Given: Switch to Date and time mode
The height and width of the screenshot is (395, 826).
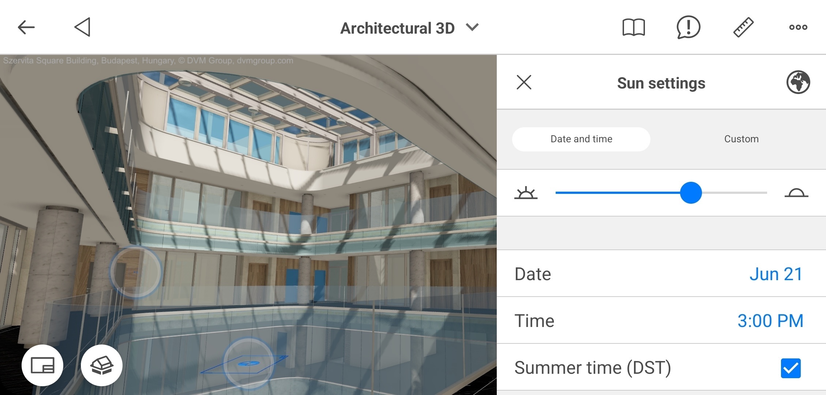Looking at the screenshot, I should 581,139.
